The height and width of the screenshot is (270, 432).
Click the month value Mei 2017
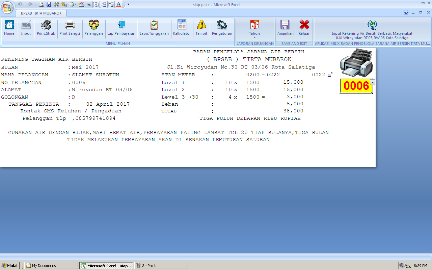pyautogui.click(x=85, y=67)
